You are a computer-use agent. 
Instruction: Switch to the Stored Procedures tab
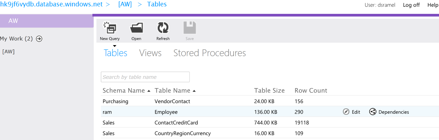point(210,53)
